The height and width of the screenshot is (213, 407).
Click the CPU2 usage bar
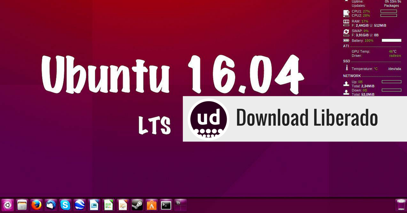click(x=389, y=15)
